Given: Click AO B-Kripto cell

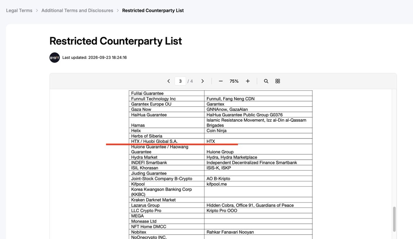Looking at the screenshot, I should tap(258, 179).
